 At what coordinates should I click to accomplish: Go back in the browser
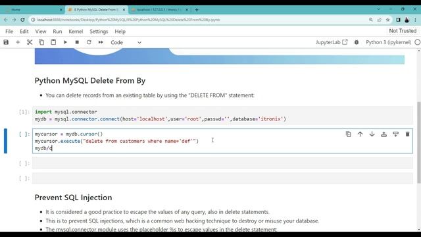click(6, 20)
